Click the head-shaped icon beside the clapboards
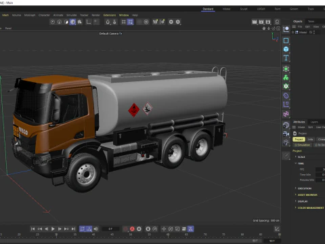Screen dimensions: 325x244 point(277,22)
